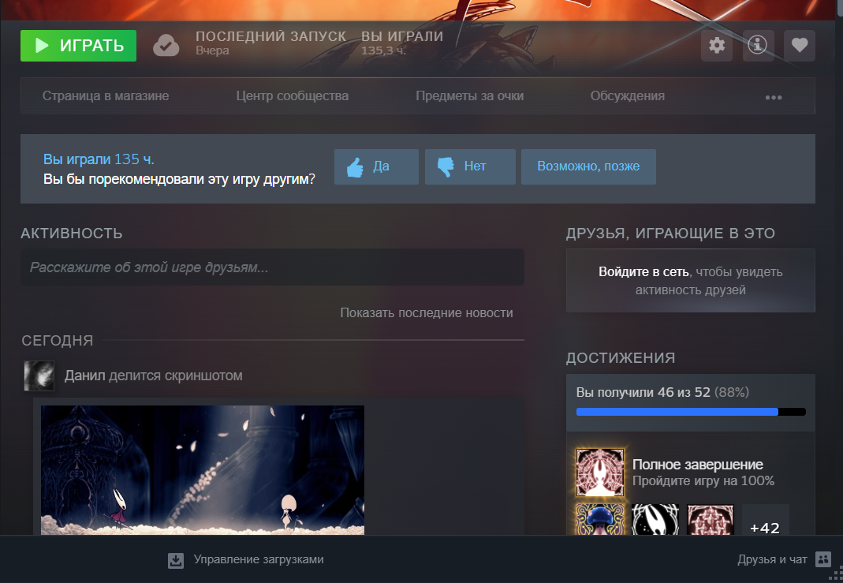Click ДОСТИЖЕНИЯ section header

coord(621,358)
